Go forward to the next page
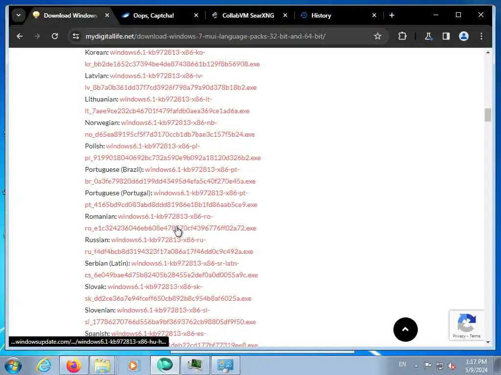 [x=37, y=36]
